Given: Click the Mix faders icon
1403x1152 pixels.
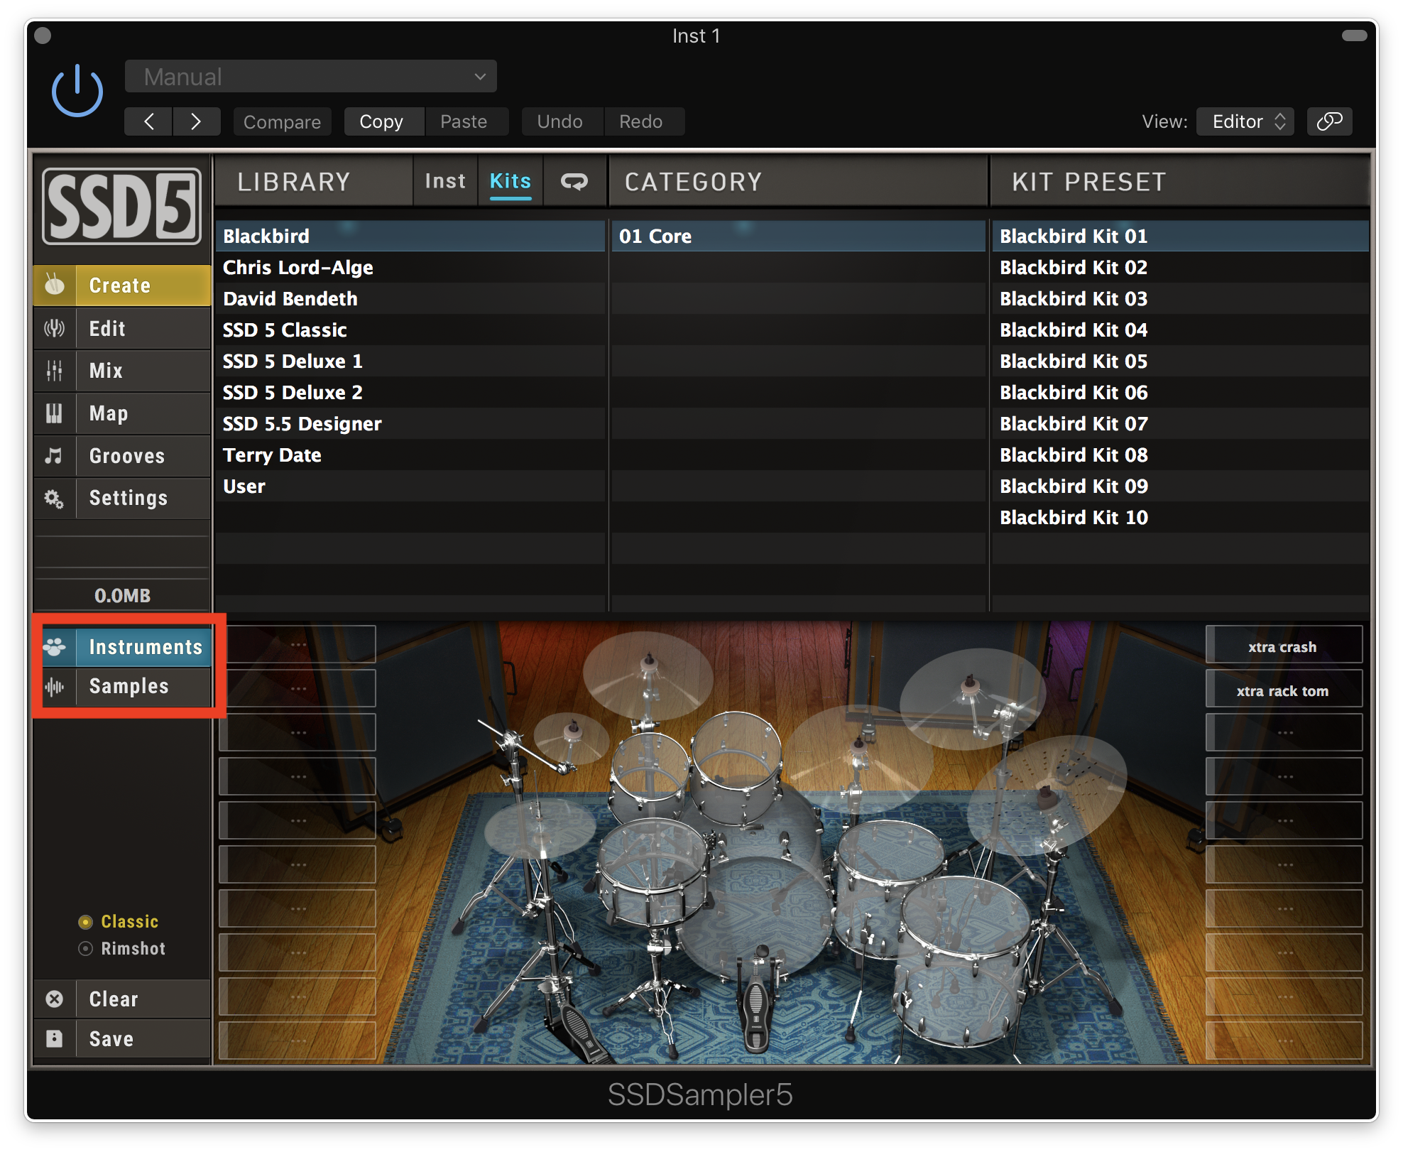Looking at the screenshot, I should (x=55, y=371).
